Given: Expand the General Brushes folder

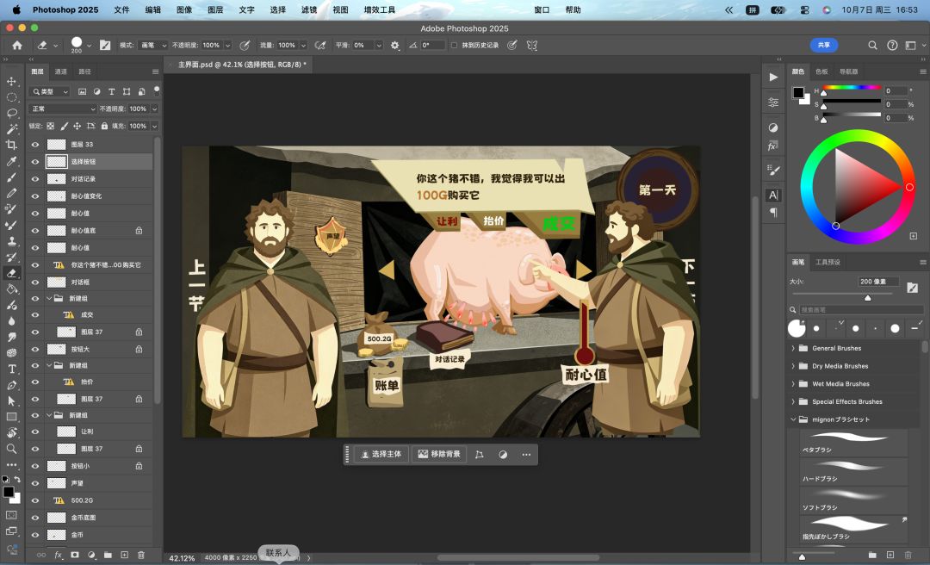Looking at the screenshot, I should pyautogui.click(x=794, y=348).
